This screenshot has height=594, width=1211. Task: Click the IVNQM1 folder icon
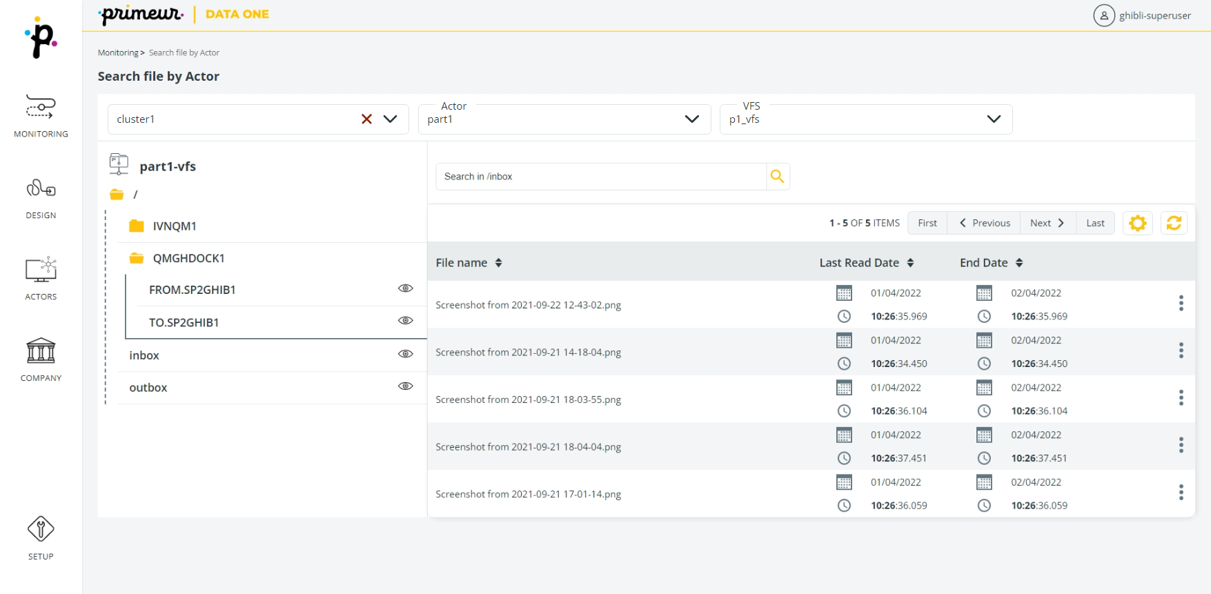137,226
